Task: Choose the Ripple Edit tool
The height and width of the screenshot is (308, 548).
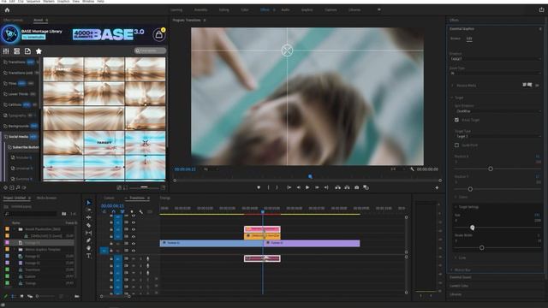Action: 89,217
